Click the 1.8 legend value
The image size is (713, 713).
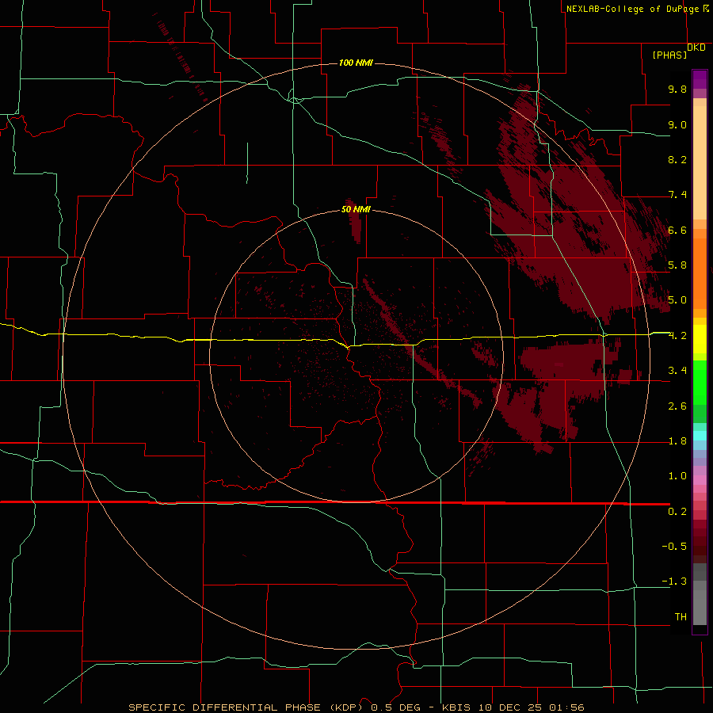677,441
